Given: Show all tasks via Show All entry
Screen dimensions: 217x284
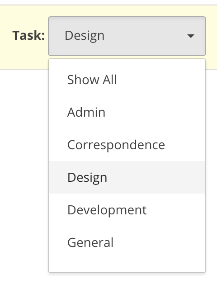Looking at the screenshot, I should 127,80.
